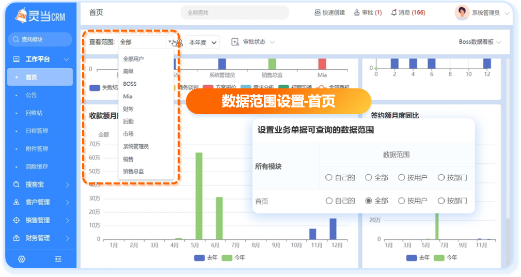Go to 回收站 in the sidebar

[x=34, y=113]
